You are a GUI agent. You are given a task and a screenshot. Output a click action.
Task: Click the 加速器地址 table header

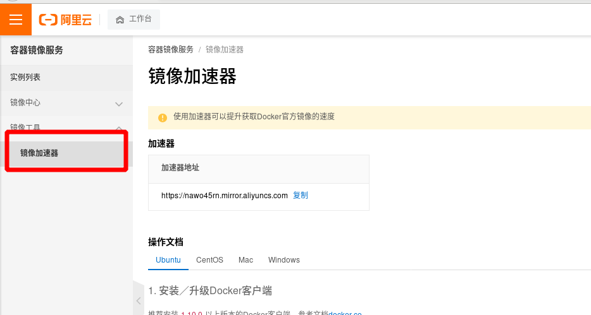tap(180, 168)
